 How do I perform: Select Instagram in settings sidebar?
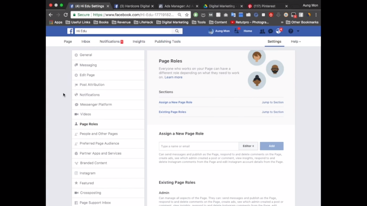(108, 173)
